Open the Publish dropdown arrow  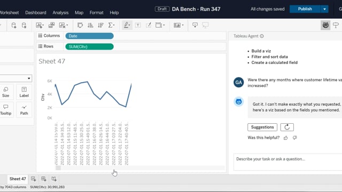pyautogui.click(x=324, y=9)
